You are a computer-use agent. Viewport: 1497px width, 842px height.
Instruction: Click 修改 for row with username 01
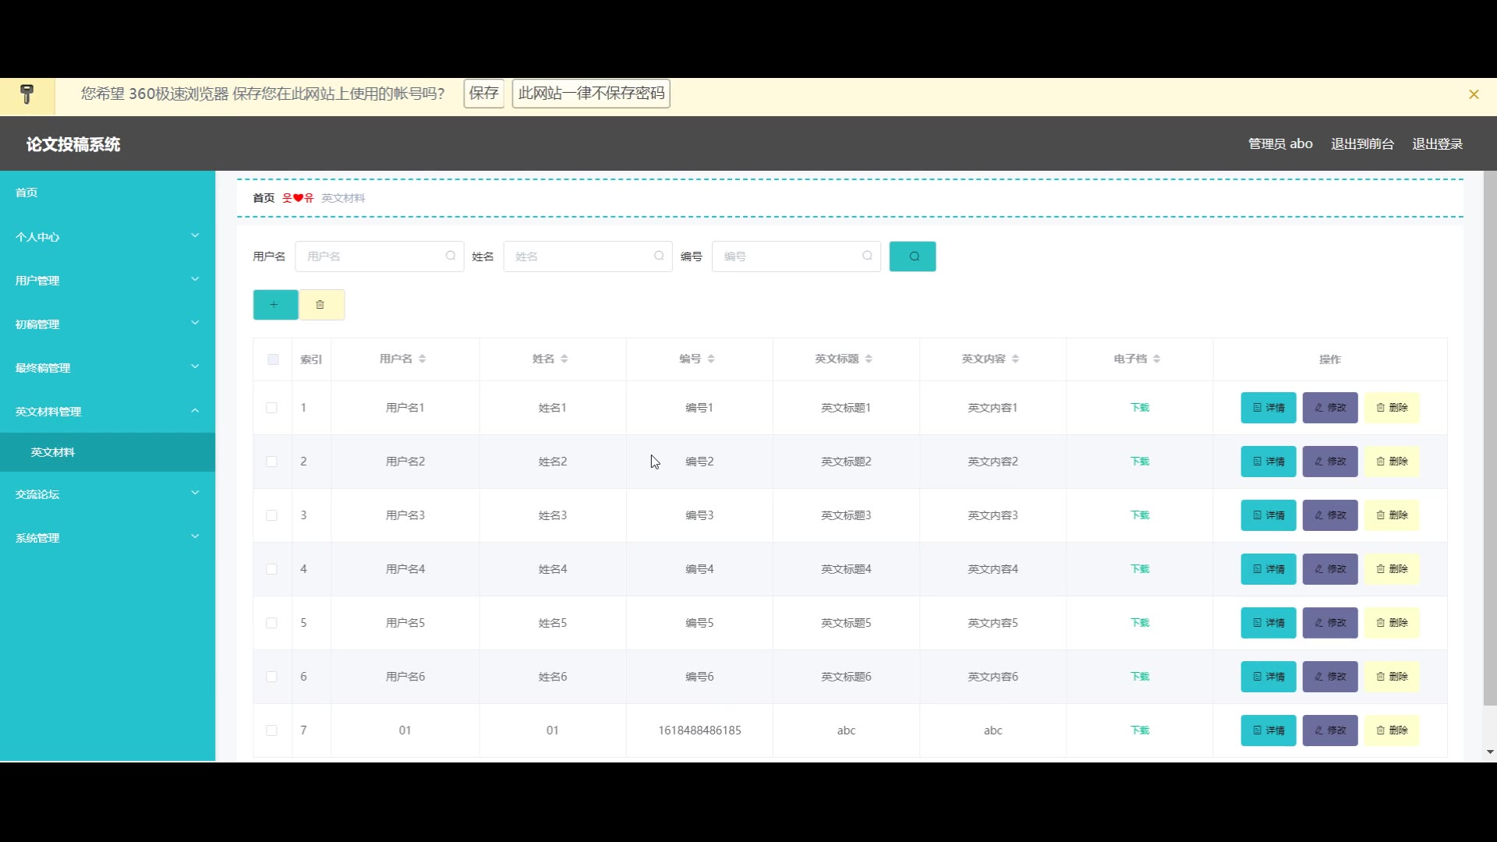(1330, 731)
